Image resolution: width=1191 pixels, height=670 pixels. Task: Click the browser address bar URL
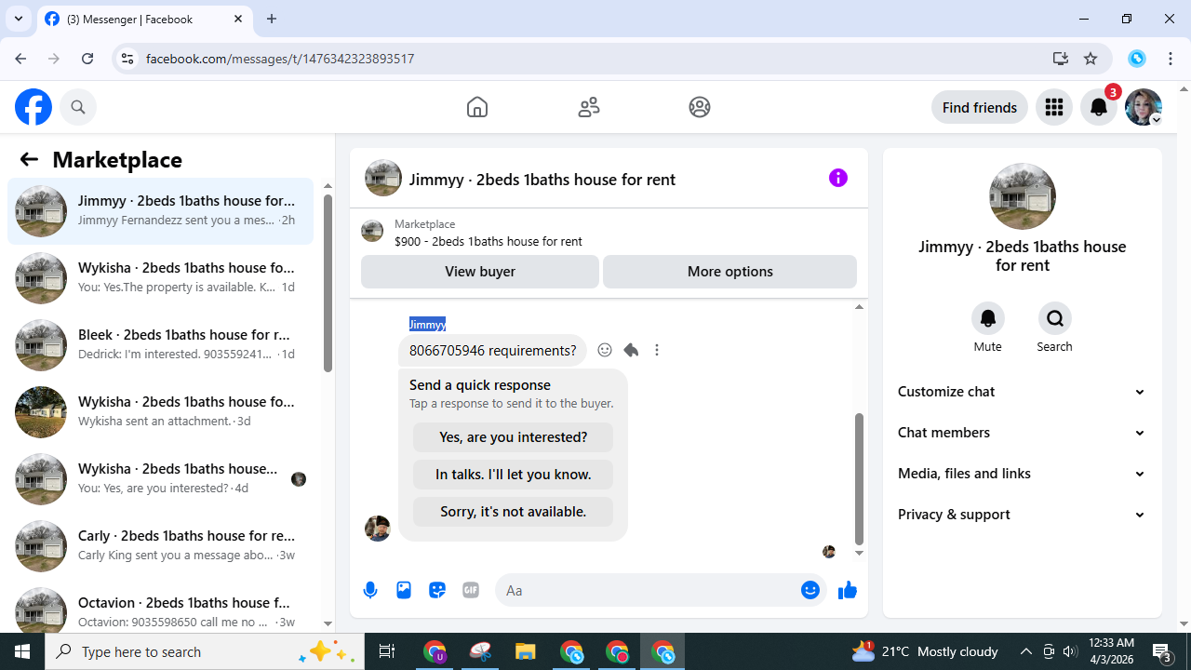point(280,59)
